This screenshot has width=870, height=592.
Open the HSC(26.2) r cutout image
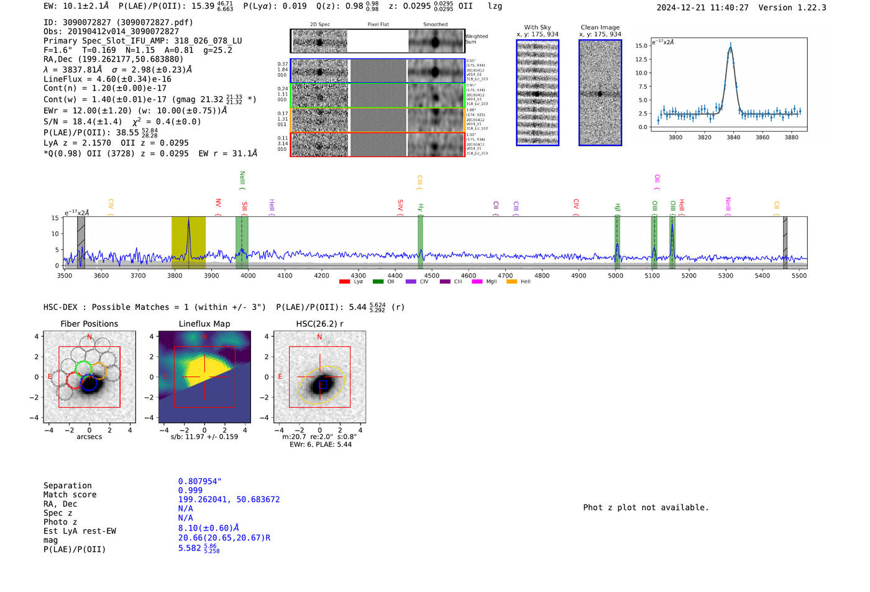[319, 377]
